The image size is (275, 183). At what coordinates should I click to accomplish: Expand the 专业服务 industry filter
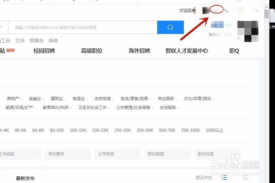(167, 99)
